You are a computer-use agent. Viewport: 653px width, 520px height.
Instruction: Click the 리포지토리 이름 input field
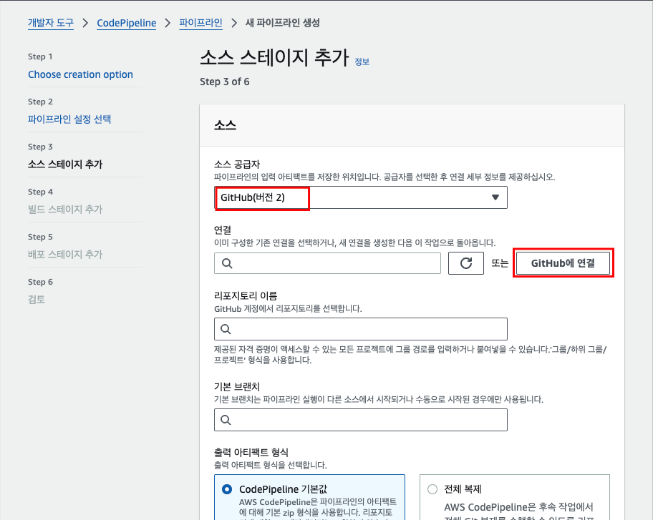pyautogui.click(x=361, y=329)
